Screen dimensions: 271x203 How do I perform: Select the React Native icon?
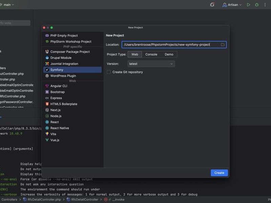[47, 128]
